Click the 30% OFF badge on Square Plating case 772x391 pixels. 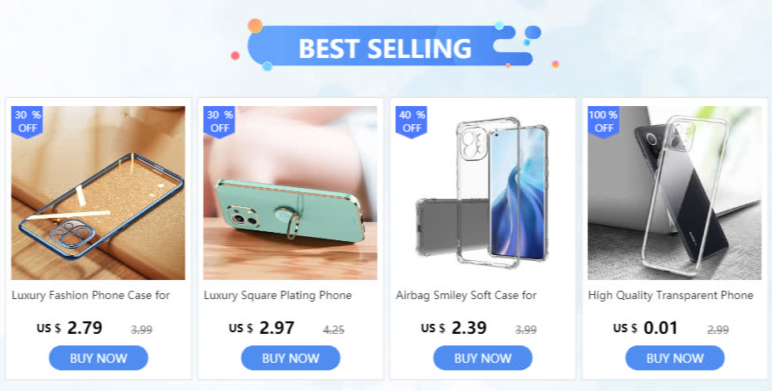point(220,122)
